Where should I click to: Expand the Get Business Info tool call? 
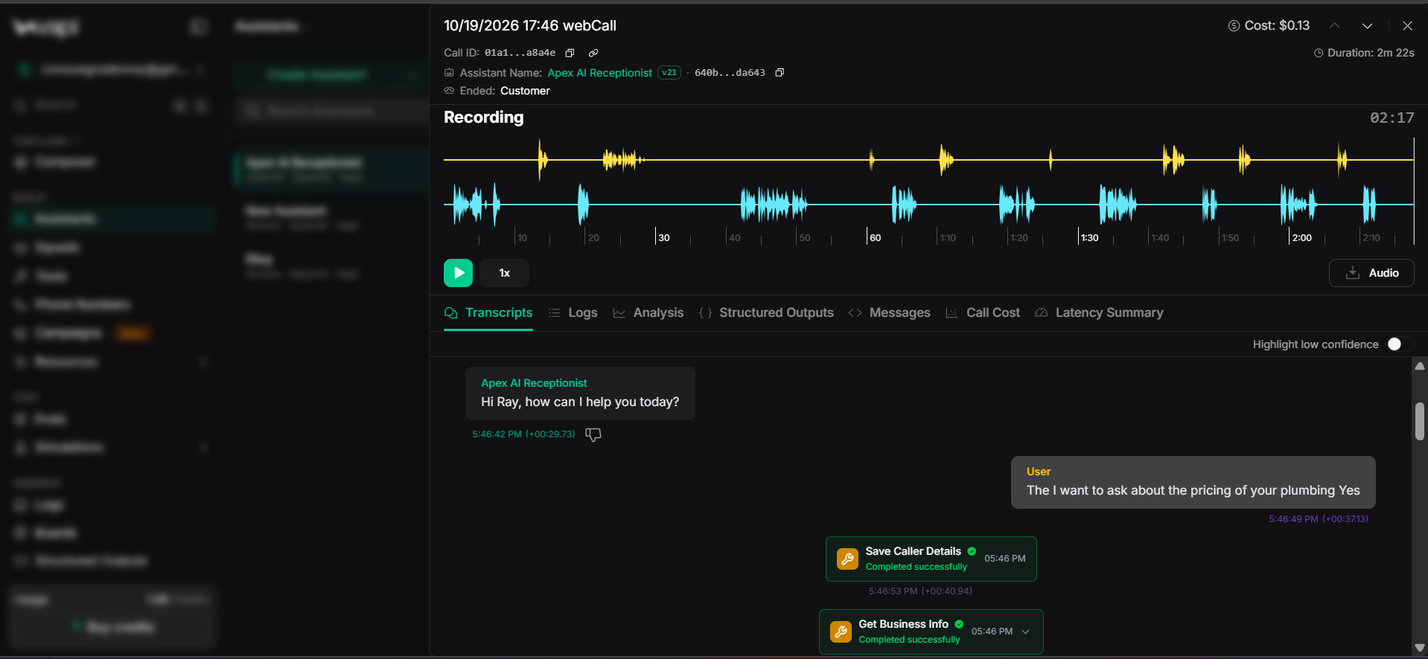1025,631
